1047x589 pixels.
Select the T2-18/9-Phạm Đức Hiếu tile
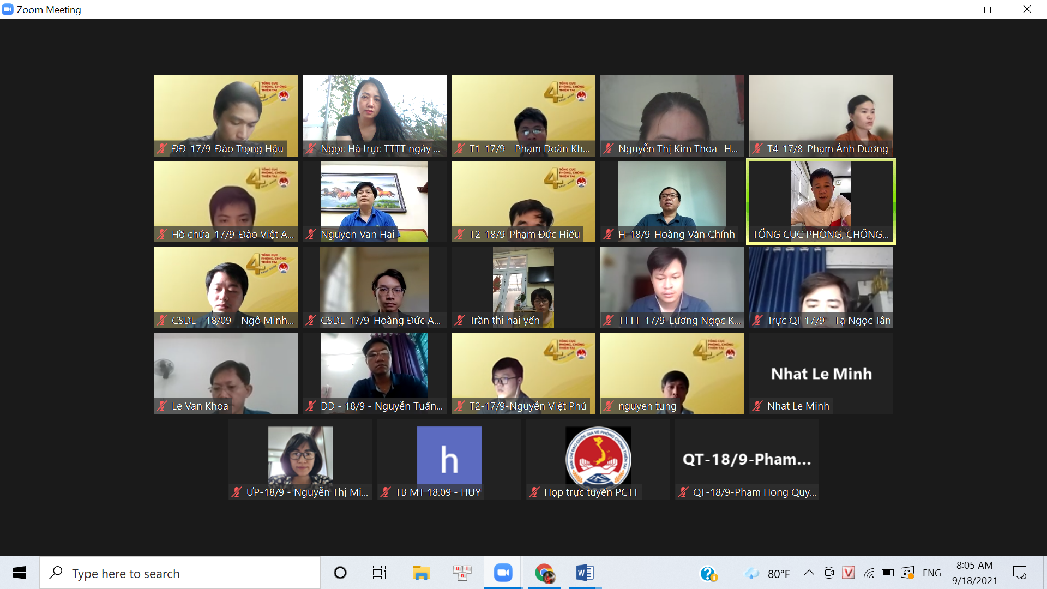click(523, 202)
